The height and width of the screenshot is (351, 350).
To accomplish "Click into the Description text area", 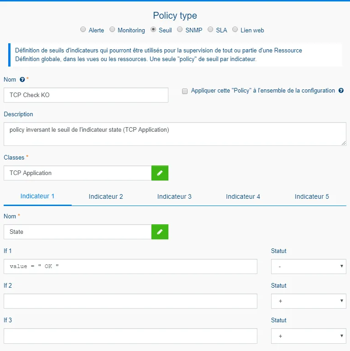I will click(x=175, y=134).
